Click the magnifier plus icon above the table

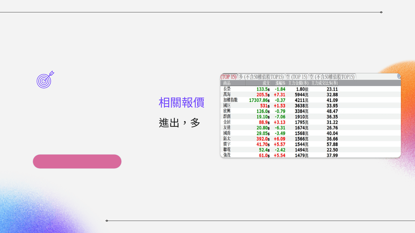pos(399,76)
